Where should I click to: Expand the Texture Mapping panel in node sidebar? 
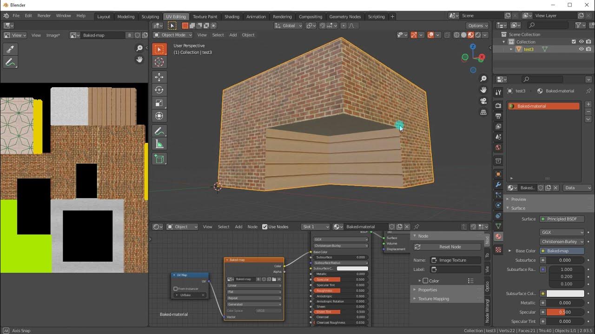point(433,299)
